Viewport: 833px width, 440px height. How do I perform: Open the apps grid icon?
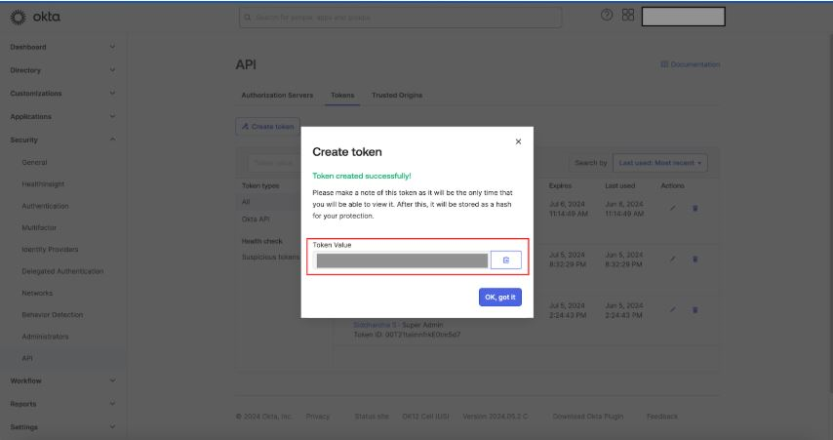pos(628,15)
